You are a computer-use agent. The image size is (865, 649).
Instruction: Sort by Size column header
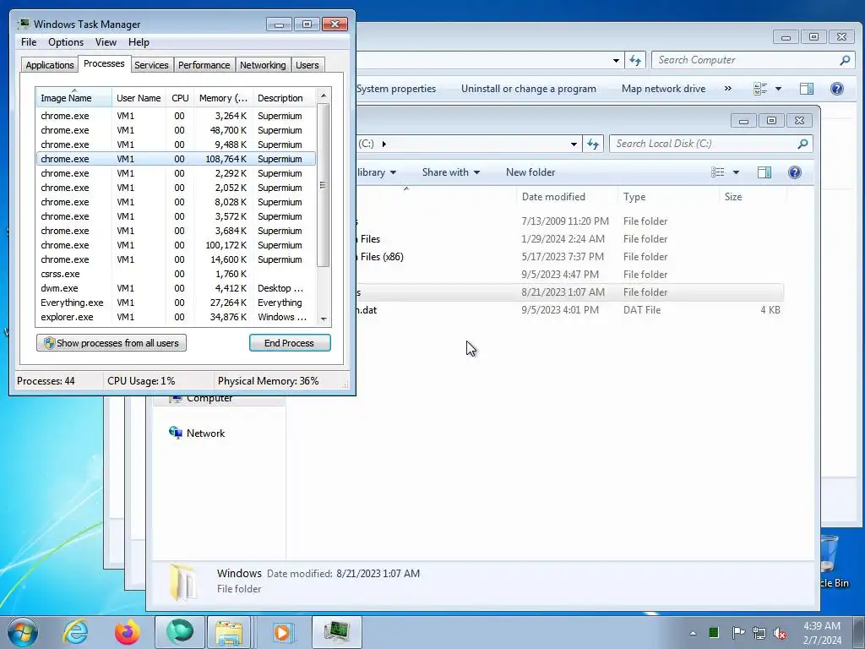click(753, 197)
